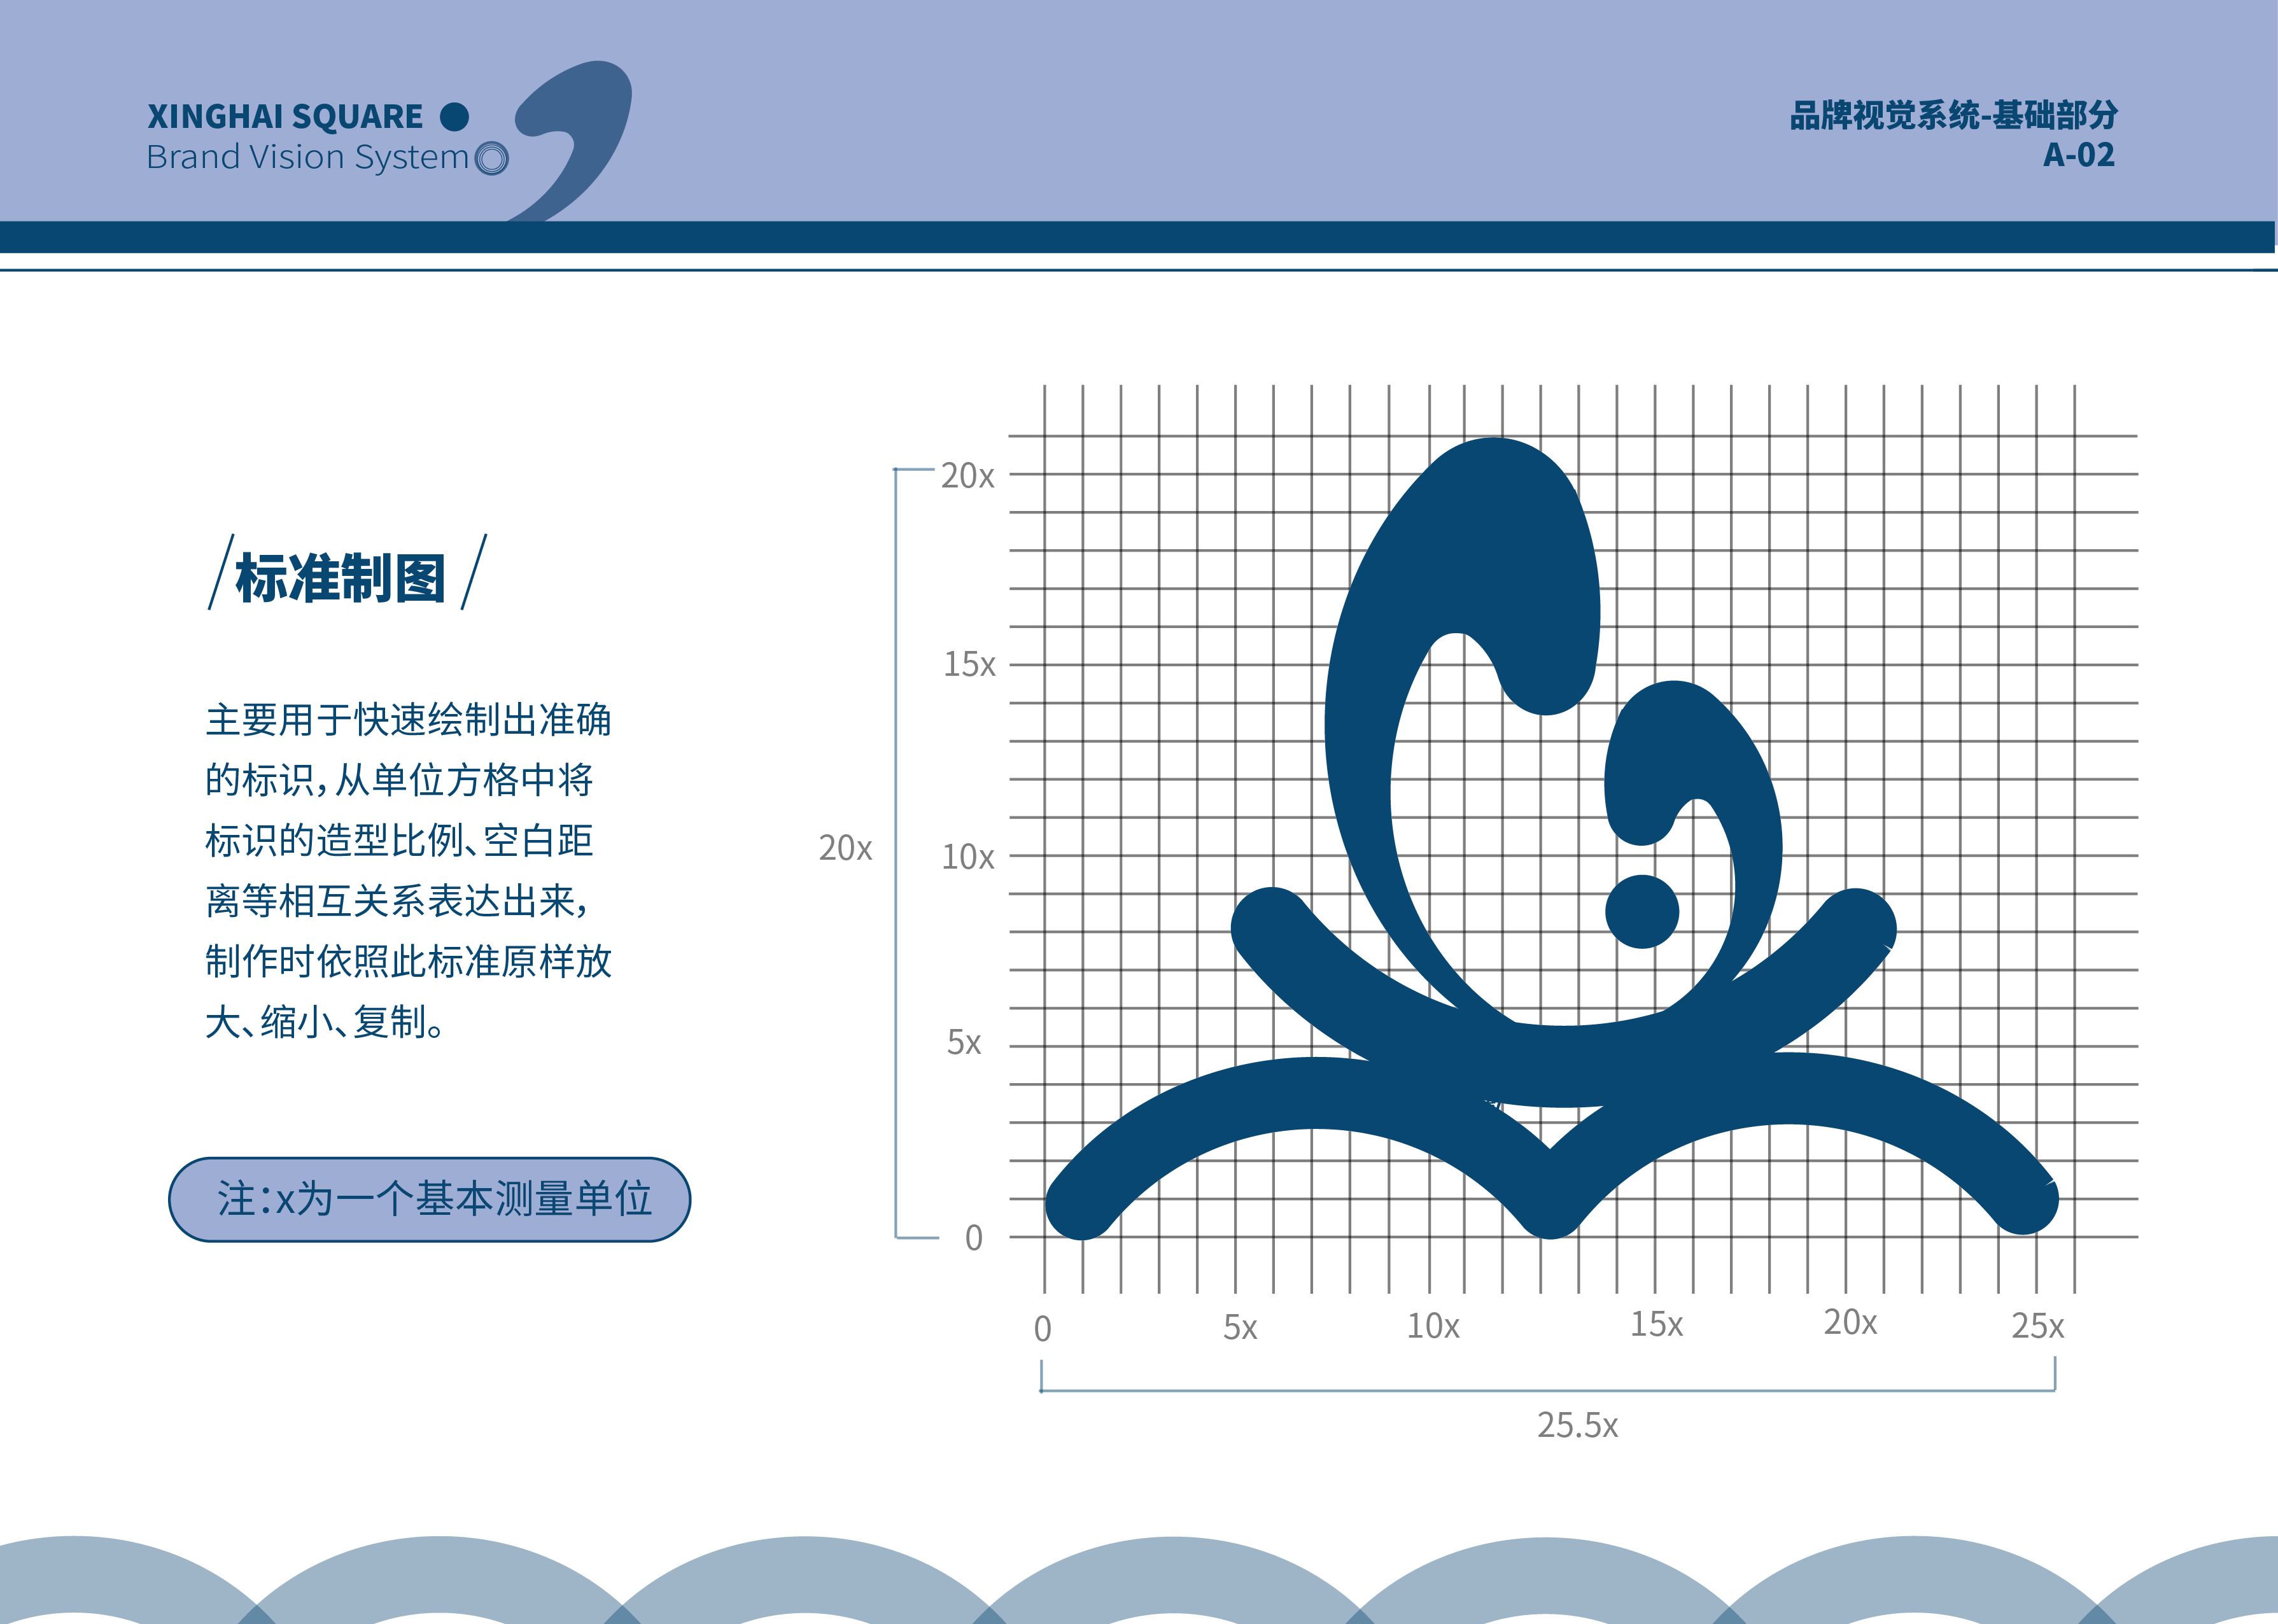The width and height of the screenshot is (2278, 1624).
Task: Click the "注:x为一个基本测量单位" pill note
Action: pyautogui.click(x=429, y=1199)
